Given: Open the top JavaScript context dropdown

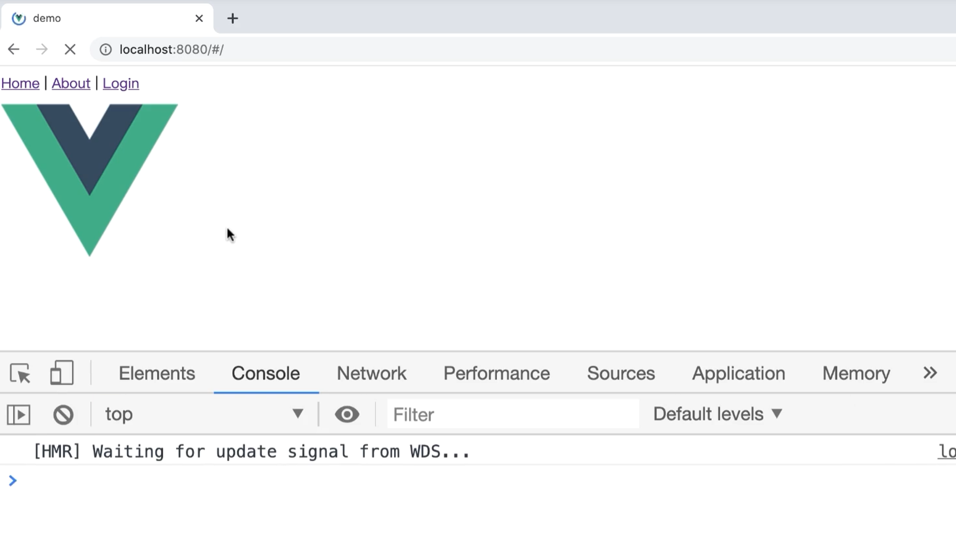Looking at the screenshot, I should click(204, 414).
